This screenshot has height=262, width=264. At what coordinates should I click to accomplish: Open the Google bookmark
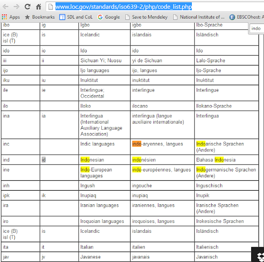click(x=109, y=17)
